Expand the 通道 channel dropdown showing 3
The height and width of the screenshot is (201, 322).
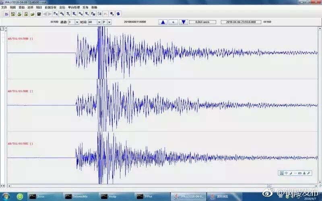click(77, 22)
